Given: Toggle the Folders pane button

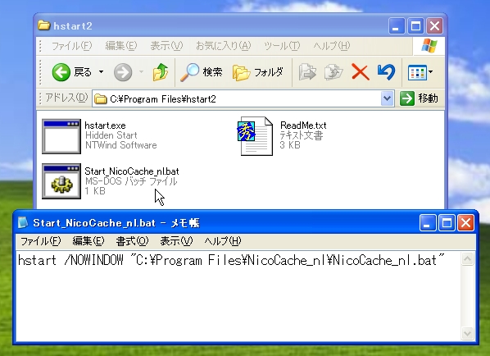Looking at the screenshot, I should point(258,72).
